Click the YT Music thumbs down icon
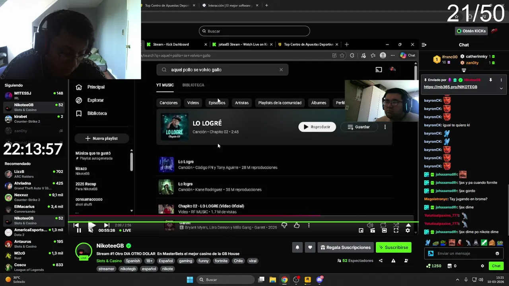This screenshot has height=286, width=509. (x=284, y=225)
